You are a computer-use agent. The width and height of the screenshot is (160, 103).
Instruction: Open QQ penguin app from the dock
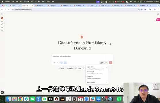click(56, 99)
